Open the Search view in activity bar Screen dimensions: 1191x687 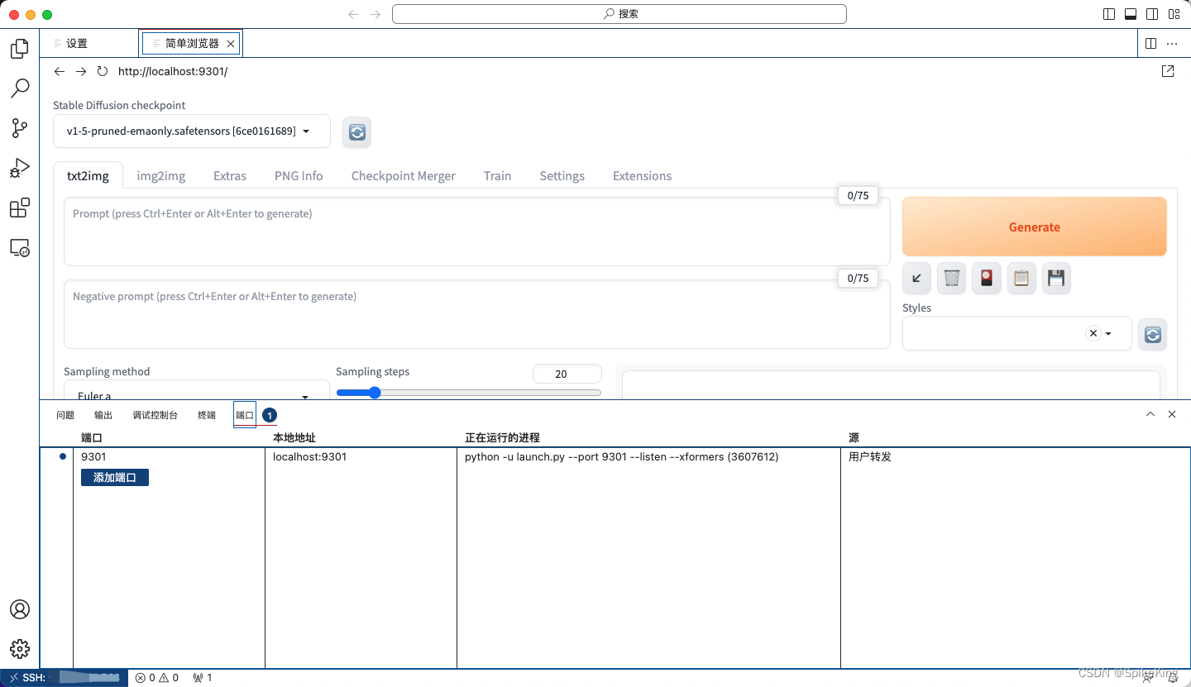pyautogui.click(x=20, y=88)
